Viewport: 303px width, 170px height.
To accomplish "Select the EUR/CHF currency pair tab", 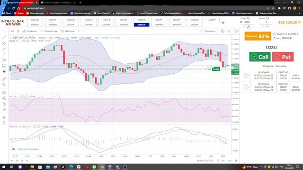I will (106, 20).
